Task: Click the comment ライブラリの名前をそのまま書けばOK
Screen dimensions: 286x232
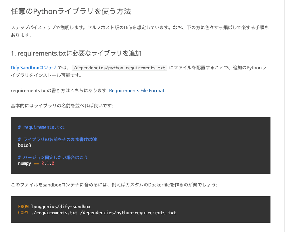Action: (x=58, y=139)
